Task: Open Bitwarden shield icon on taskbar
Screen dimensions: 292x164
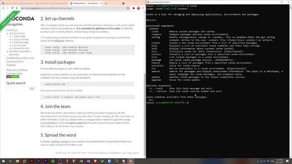Action: tap(109, 161)
